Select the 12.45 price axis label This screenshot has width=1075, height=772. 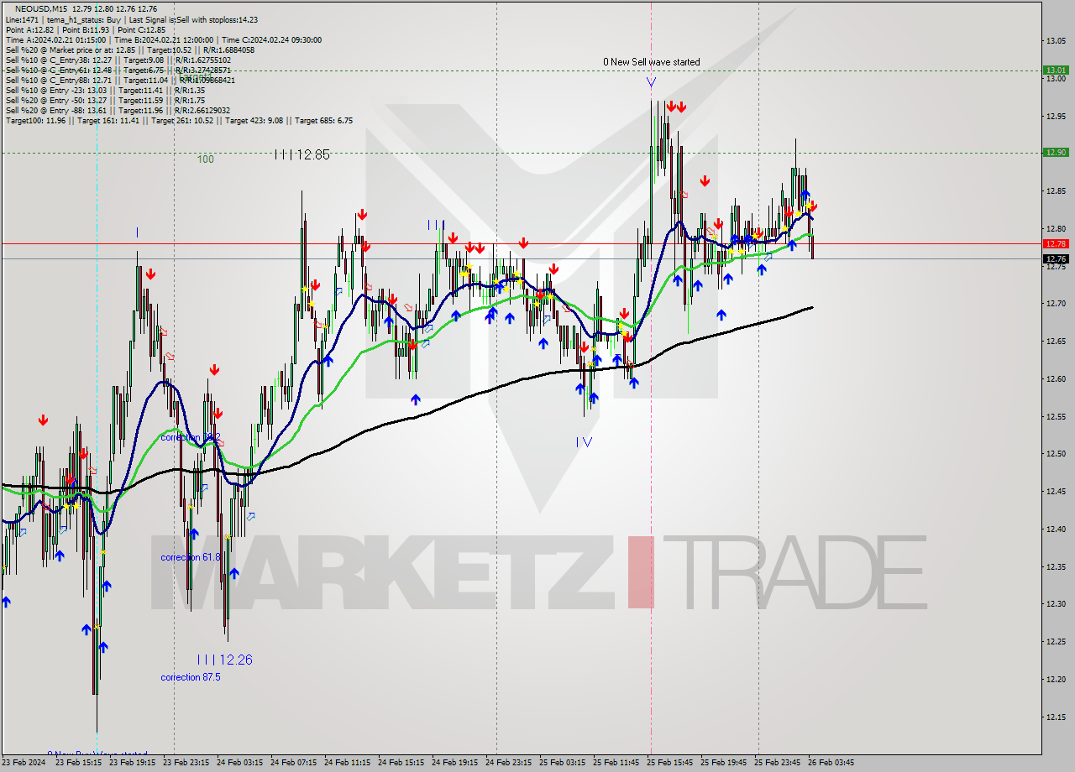point(1056,492)
